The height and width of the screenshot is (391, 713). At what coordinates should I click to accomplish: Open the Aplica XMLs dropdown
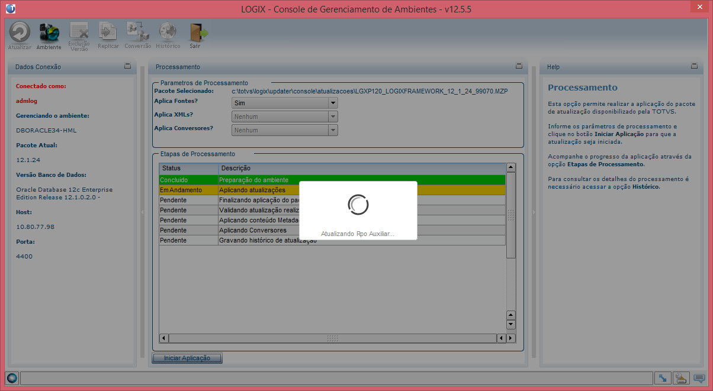point(284,117)
